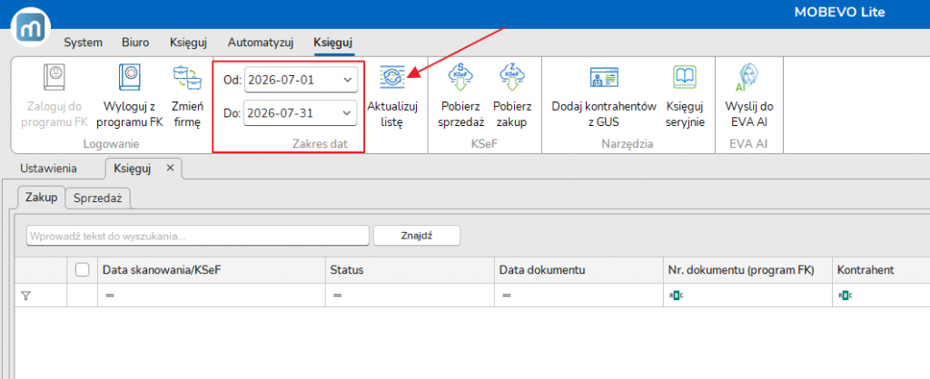The image size is (930, 379).
Task: Switch to the Ustawienia document tab
Action: point(49,168)
